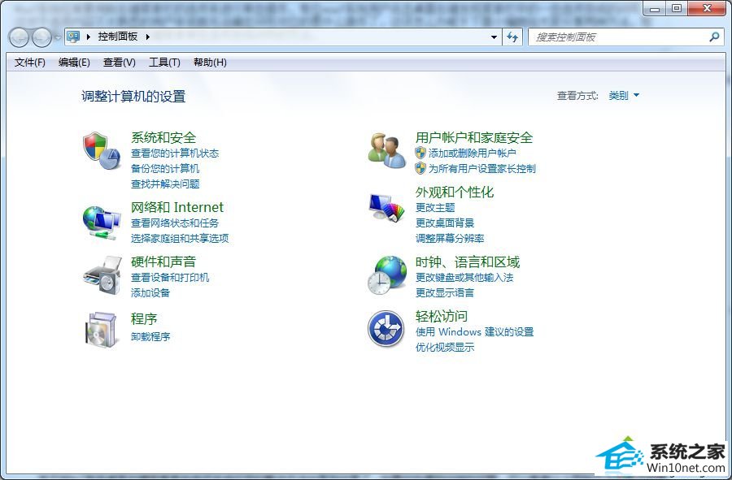Open the 网络和 Internet heading
Viewport: 732px width, 480px height.
(177, 207)
